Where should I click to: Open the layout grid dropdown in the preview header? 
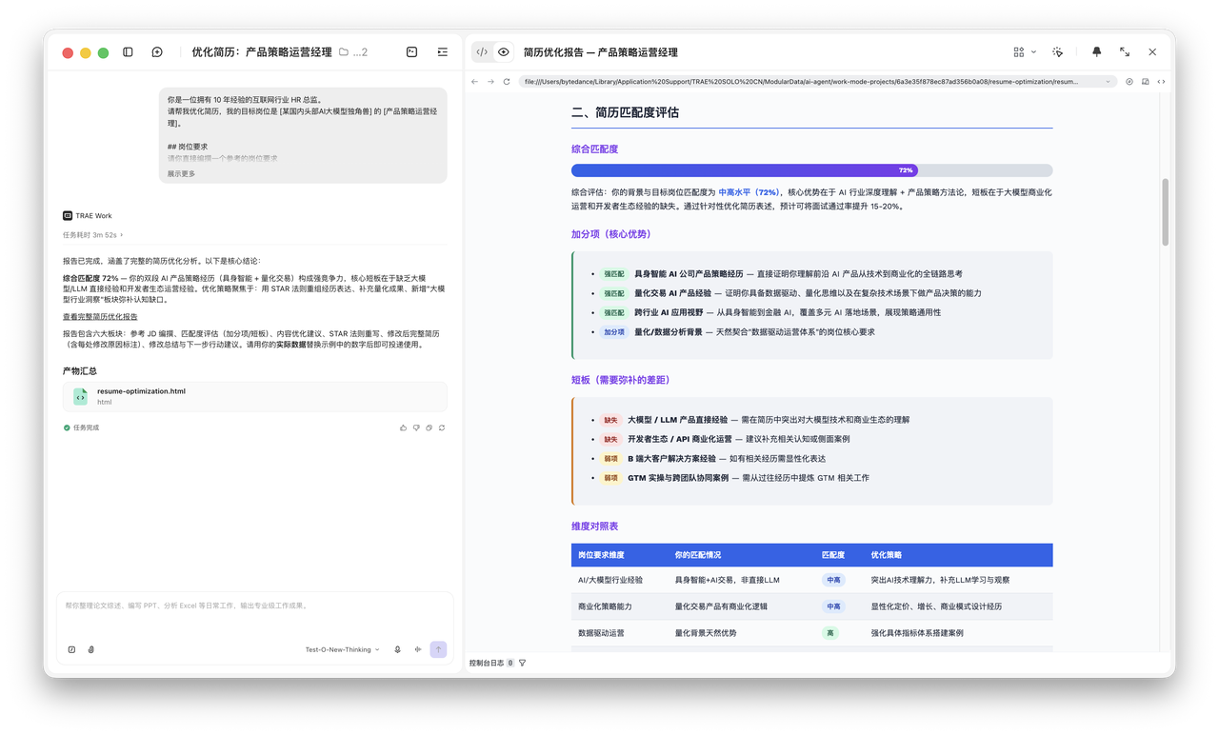pyautogui.click(x=1025, y=52)
